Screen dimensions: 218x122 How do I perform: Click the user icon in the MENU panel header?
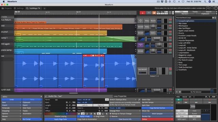coord(41,97)
